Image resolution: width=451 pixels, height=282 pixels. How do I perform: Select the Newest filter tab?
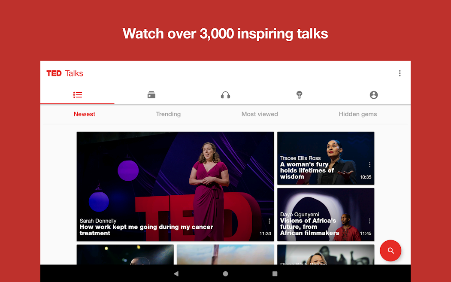click(85, 114)
